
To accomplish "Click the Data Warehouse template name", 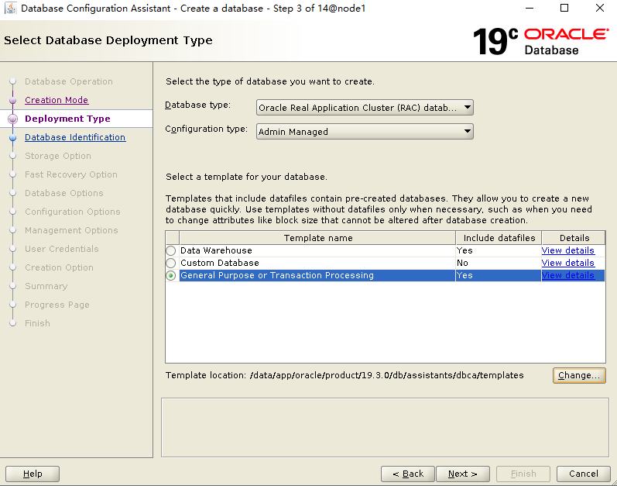I will 216,250.
